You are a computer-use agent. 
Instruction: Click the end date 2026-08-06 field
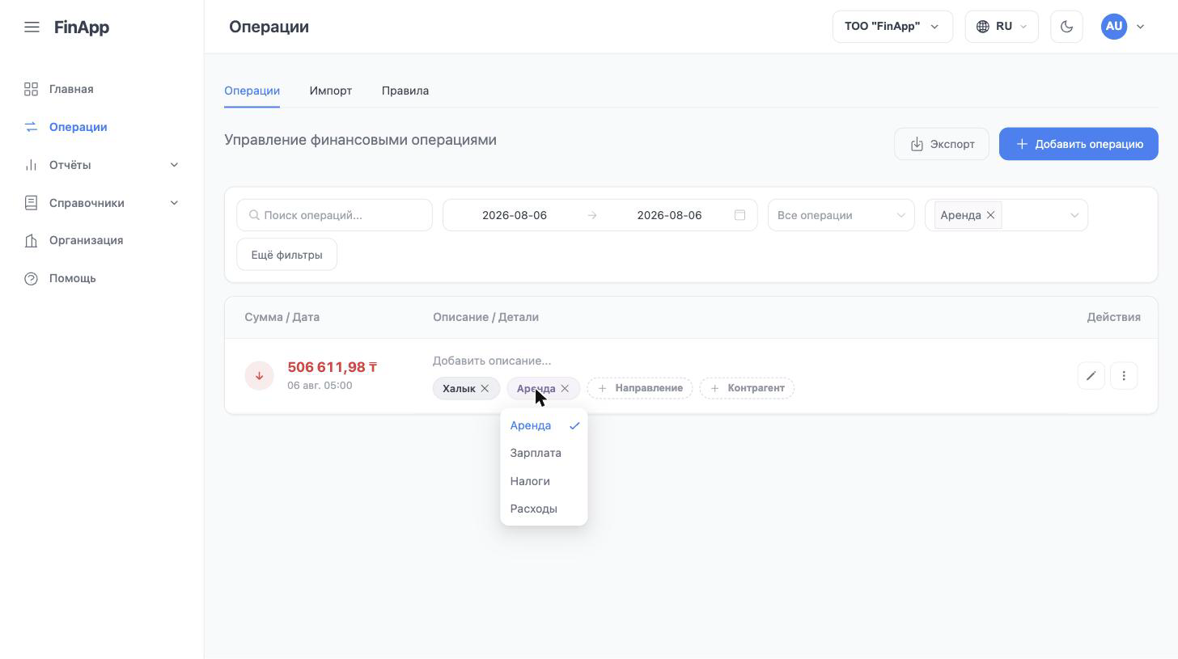[669, 215]
